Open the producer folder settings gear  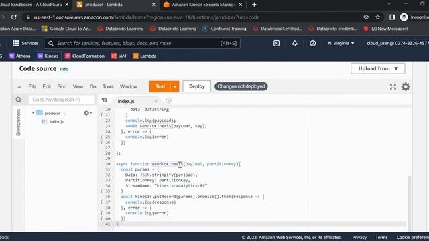(87, 113)
